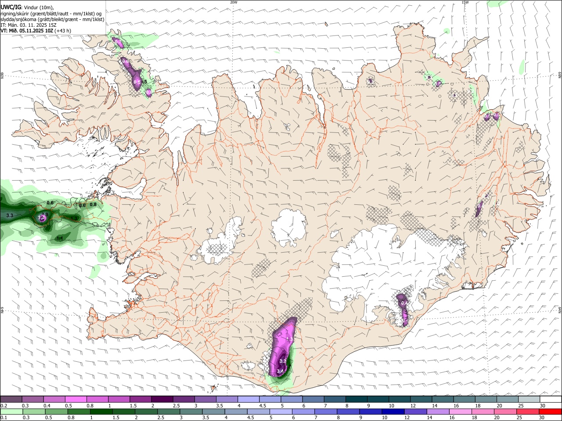Screen dimensions: 562x421
Task: Select the dark mauve swatch between 0.2 and 0.3
Action: coord(11,399)
